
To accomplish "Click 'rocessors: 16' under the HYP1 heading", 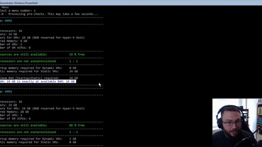I will (x=11, y=31).
